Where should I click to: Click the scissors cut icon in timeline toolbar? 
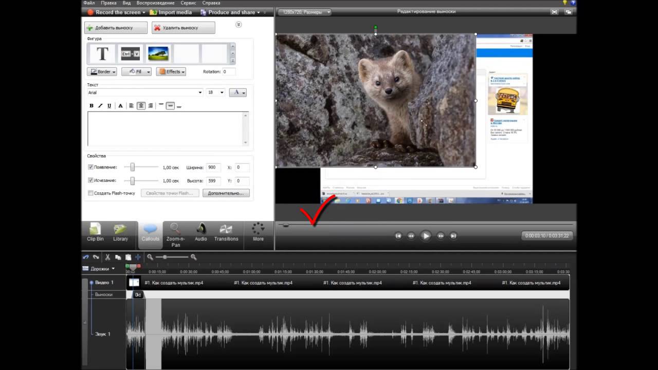tap(107, 257)
